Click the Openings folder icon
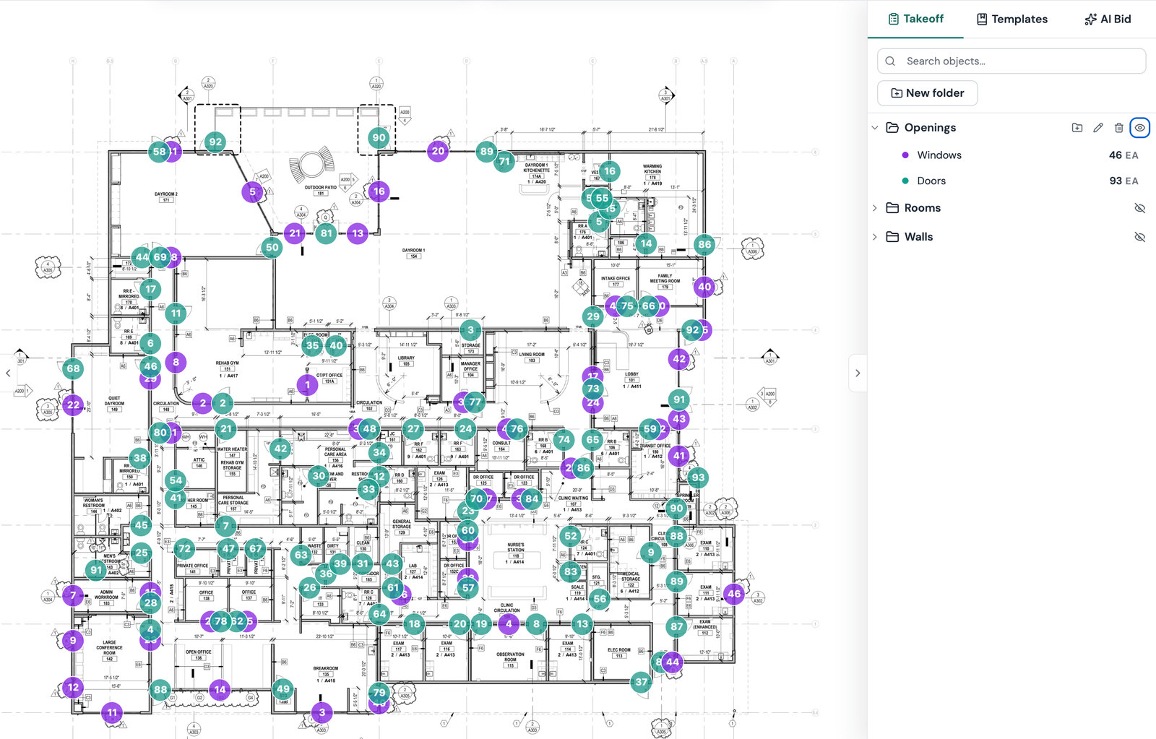 (892, 128)
